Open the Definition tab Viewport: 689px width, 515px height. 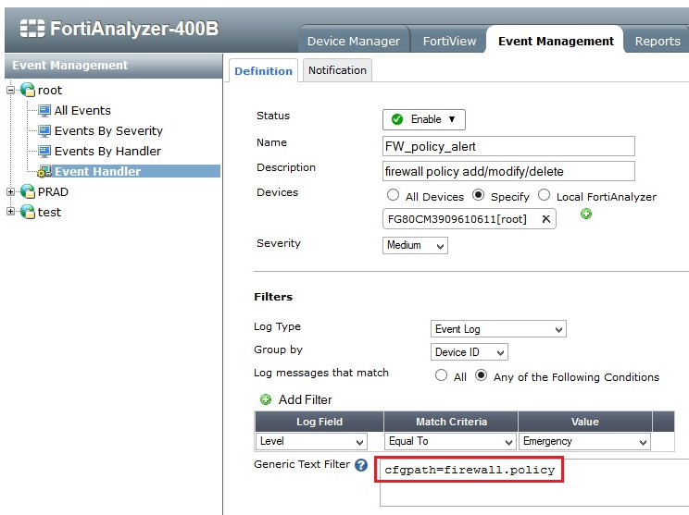[x=263, y=70]
